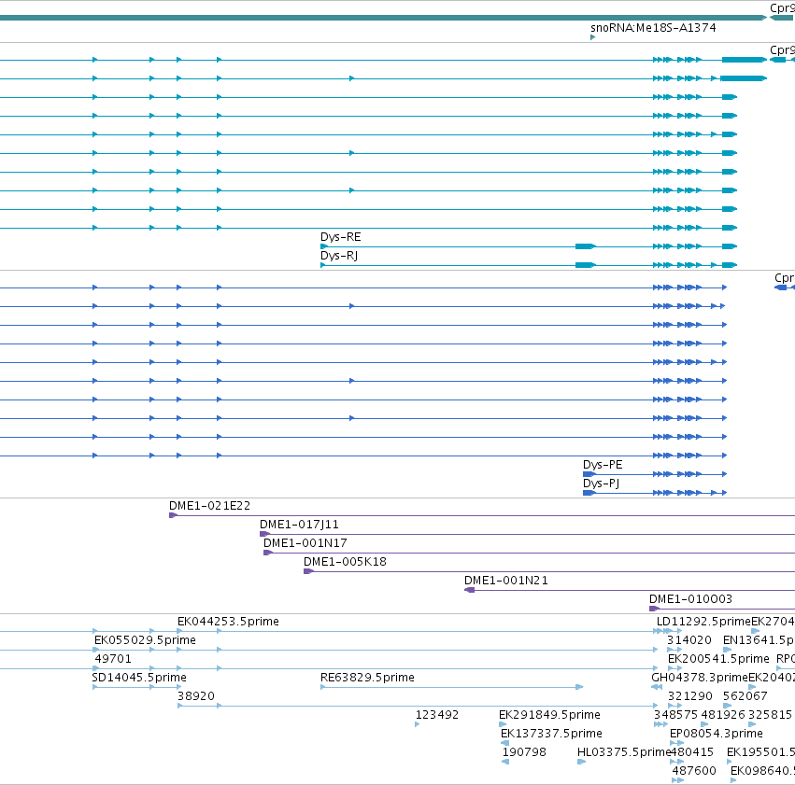Select the EK137337.5prime EST label
Image resolution: width=795 pixels, height=785 pixels.
(551, 734)
